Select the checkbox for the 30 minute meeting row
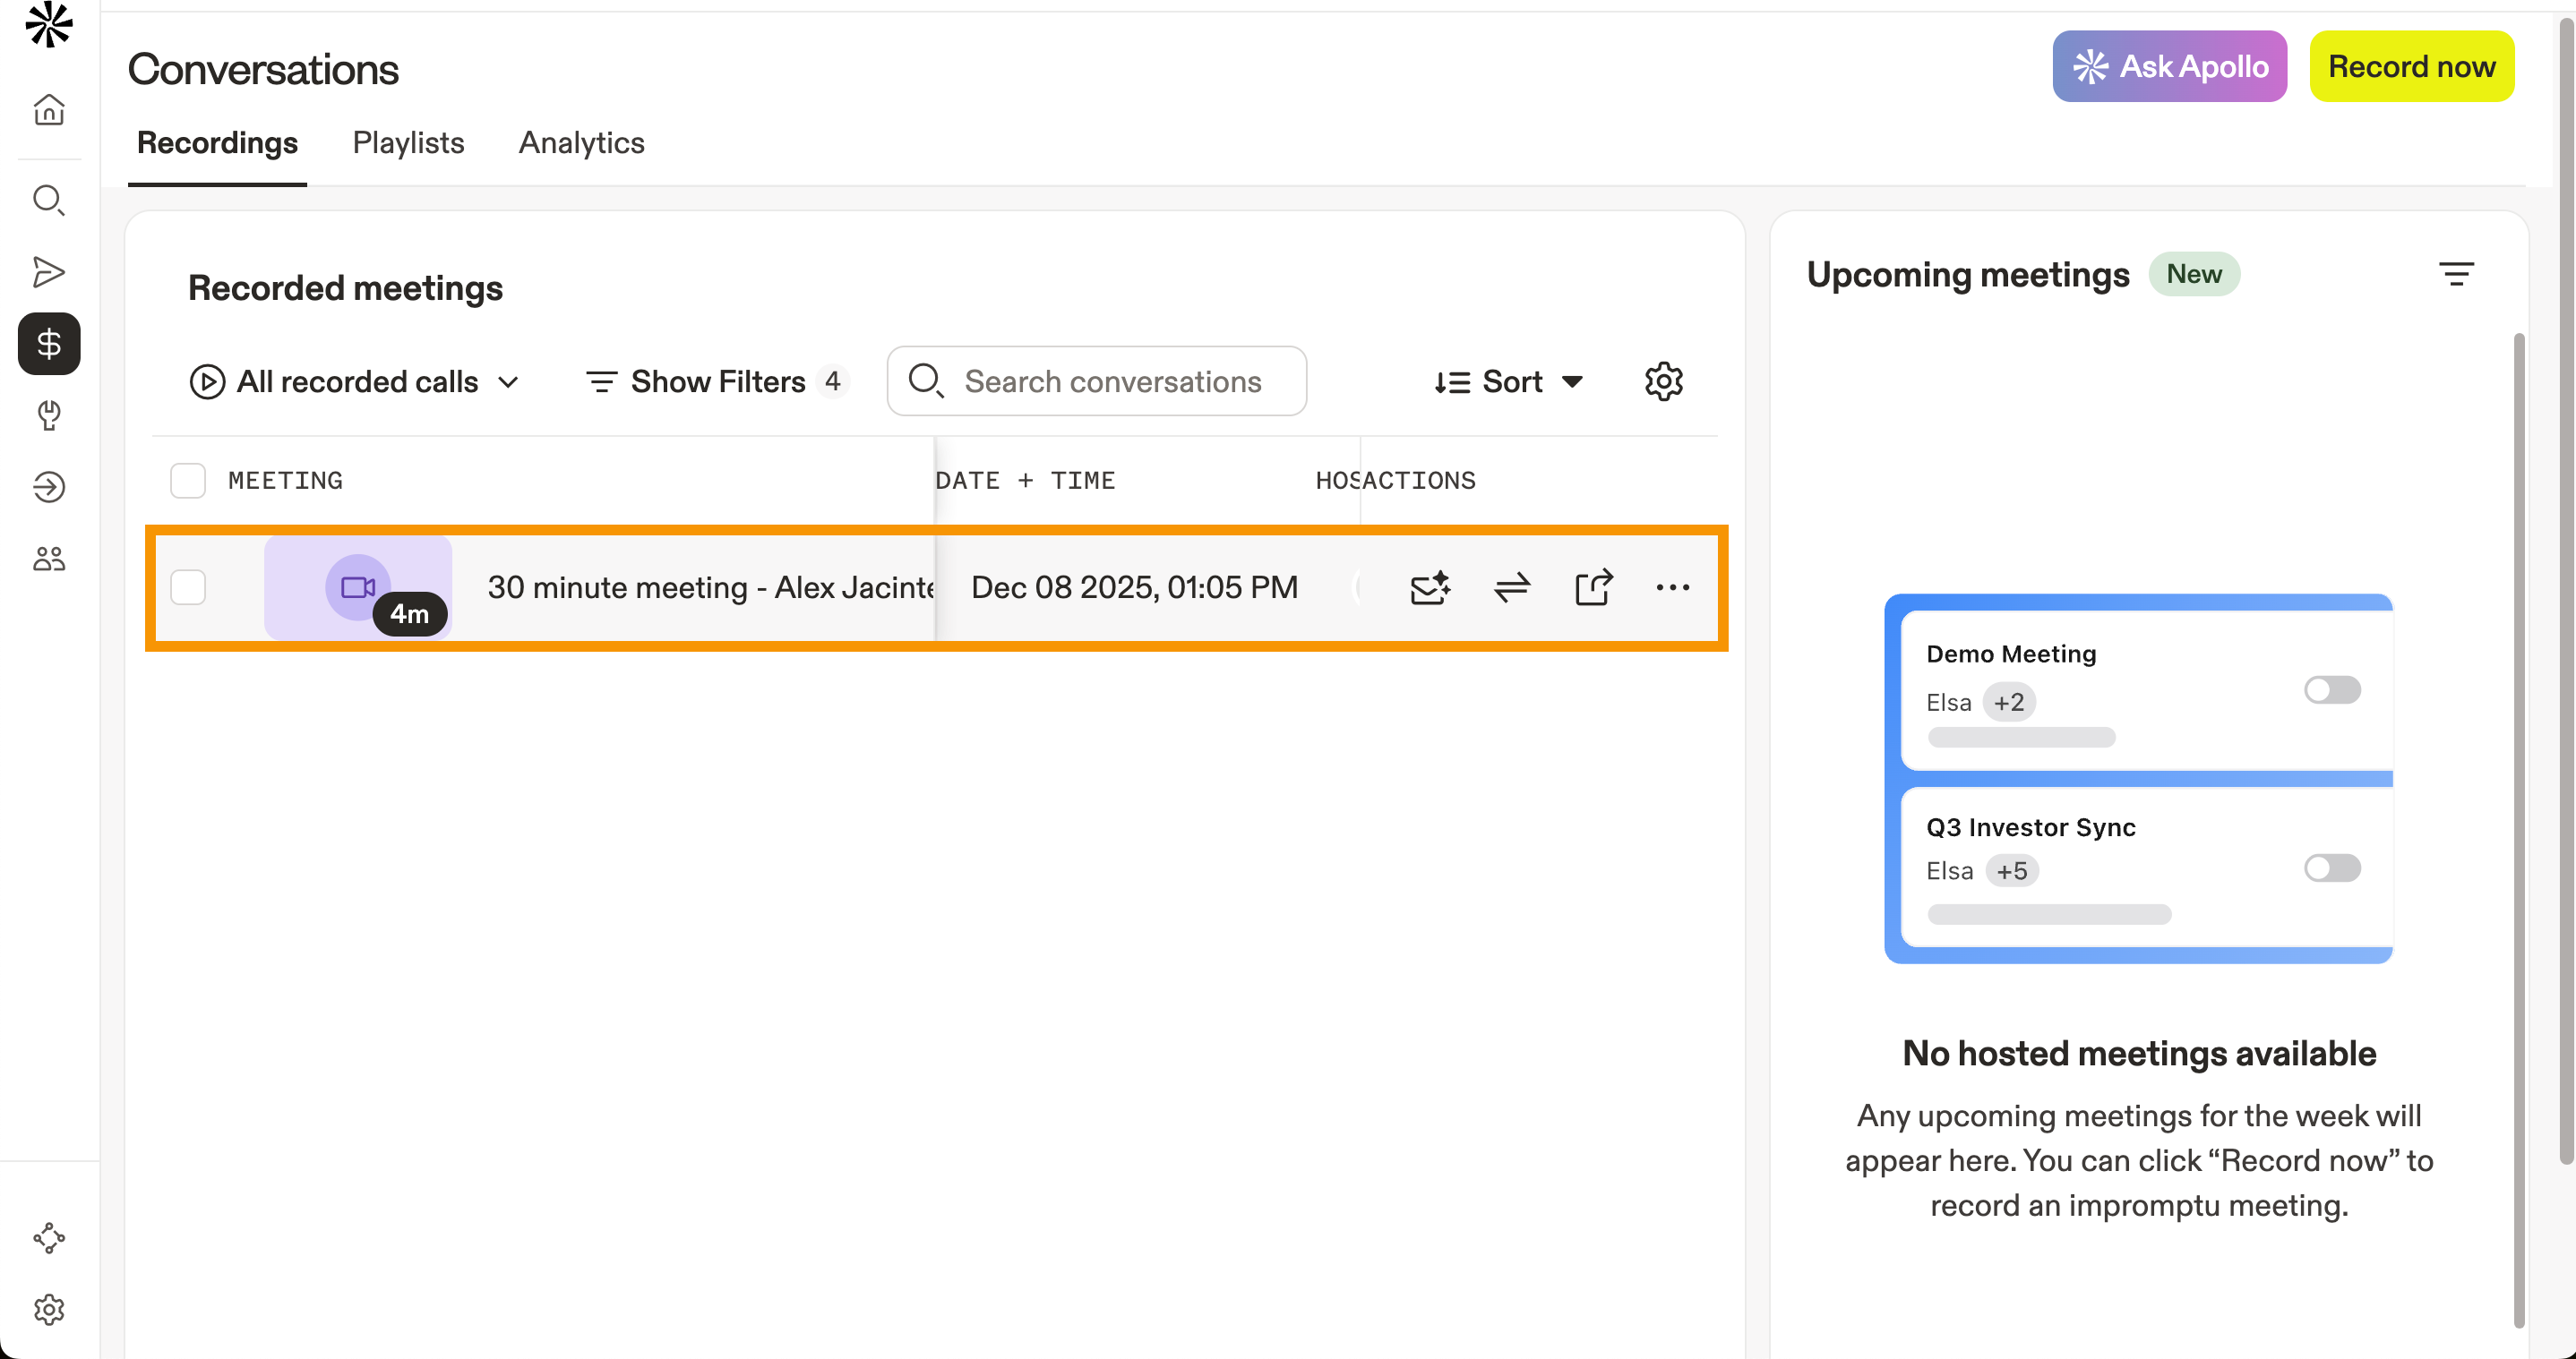Screen dimensions: 2576x1359 tap(187, 587)
